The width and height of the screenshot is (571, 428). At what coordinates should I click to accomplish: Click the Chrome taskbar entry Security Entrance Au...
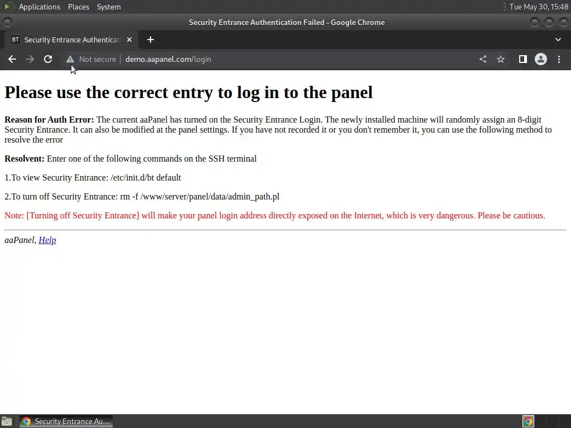pos(66,421)
